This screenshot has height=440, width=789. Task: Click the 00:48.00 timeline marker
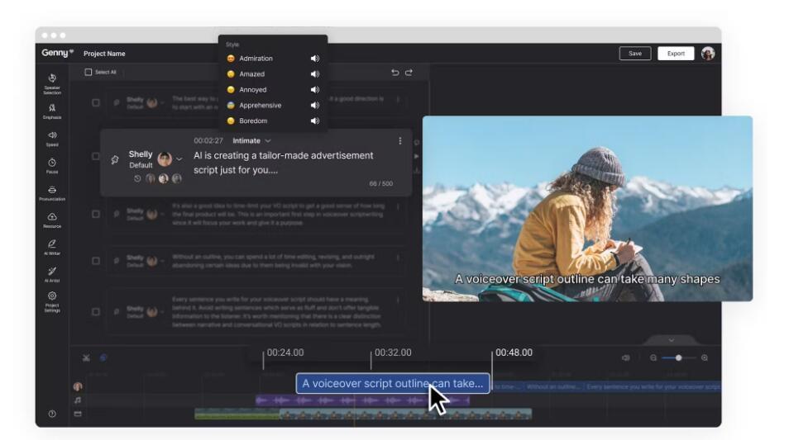coord(514,352)
